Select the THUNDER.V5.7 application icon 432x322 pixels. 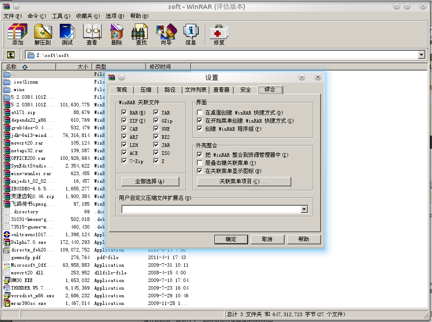point(7,288)
